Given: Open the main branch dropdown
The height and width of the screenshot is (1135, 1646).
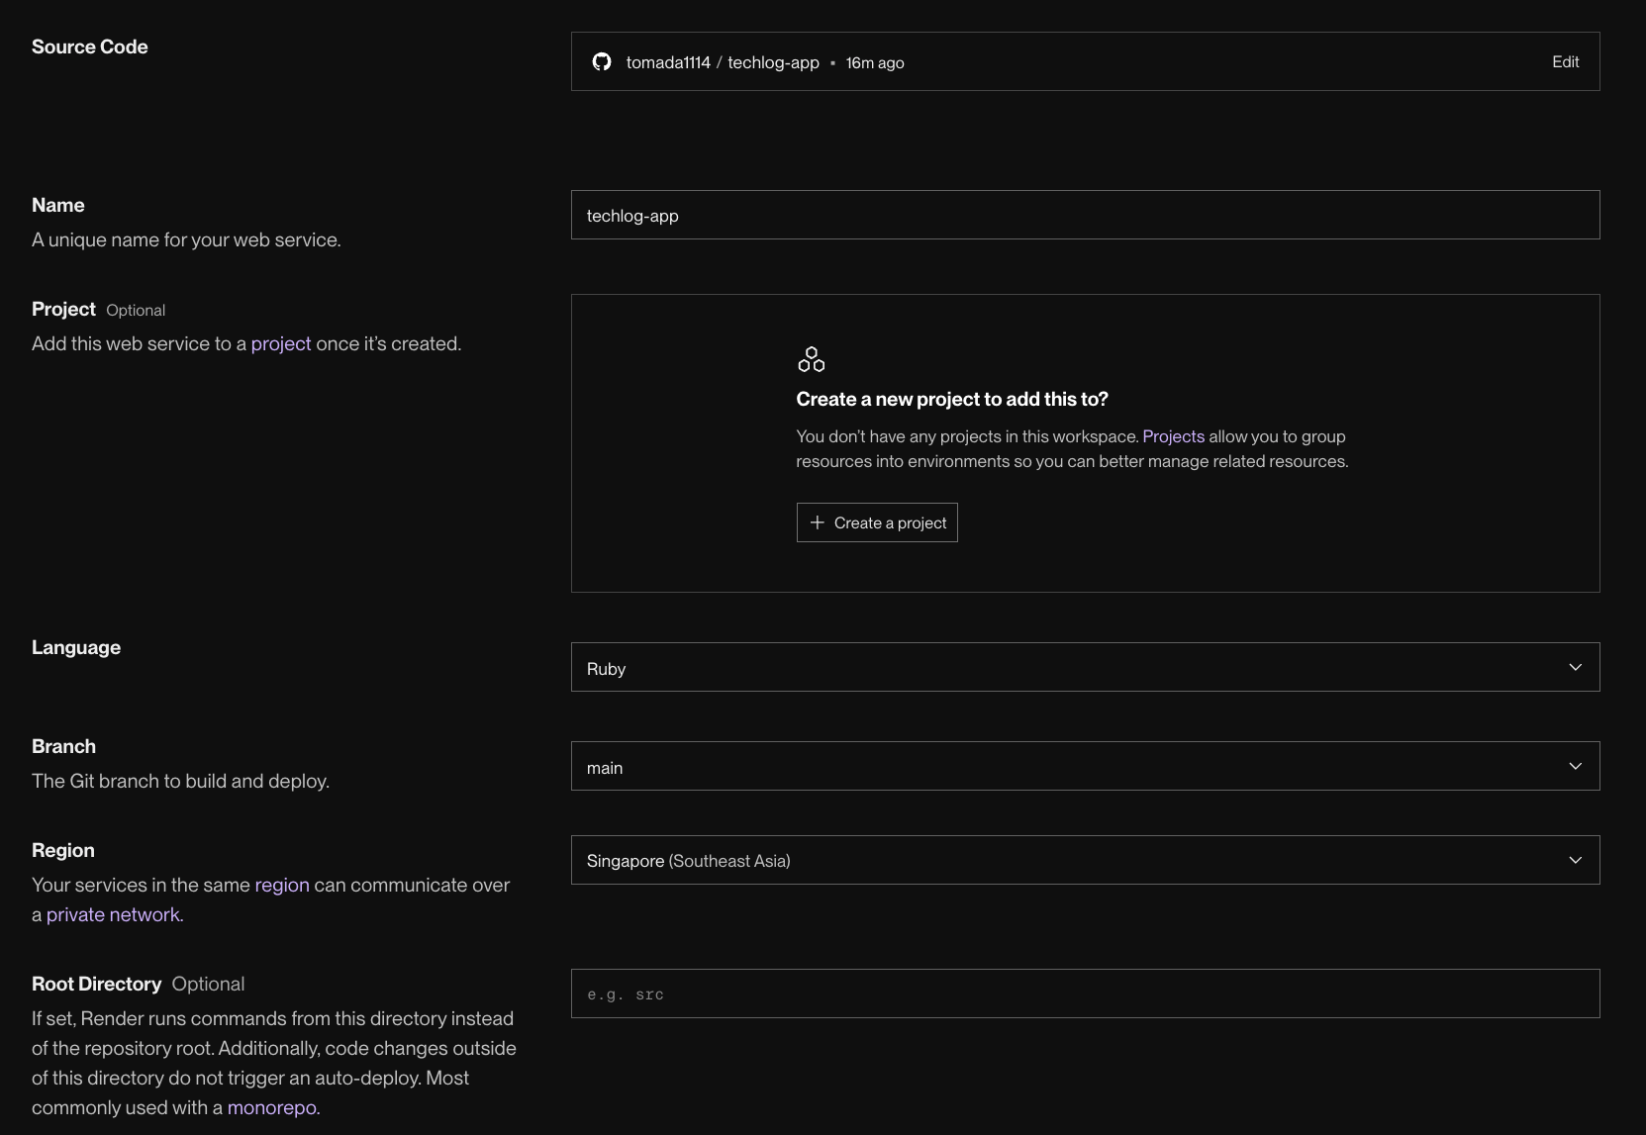Looking at the screenshot, I should point(1085,766).
